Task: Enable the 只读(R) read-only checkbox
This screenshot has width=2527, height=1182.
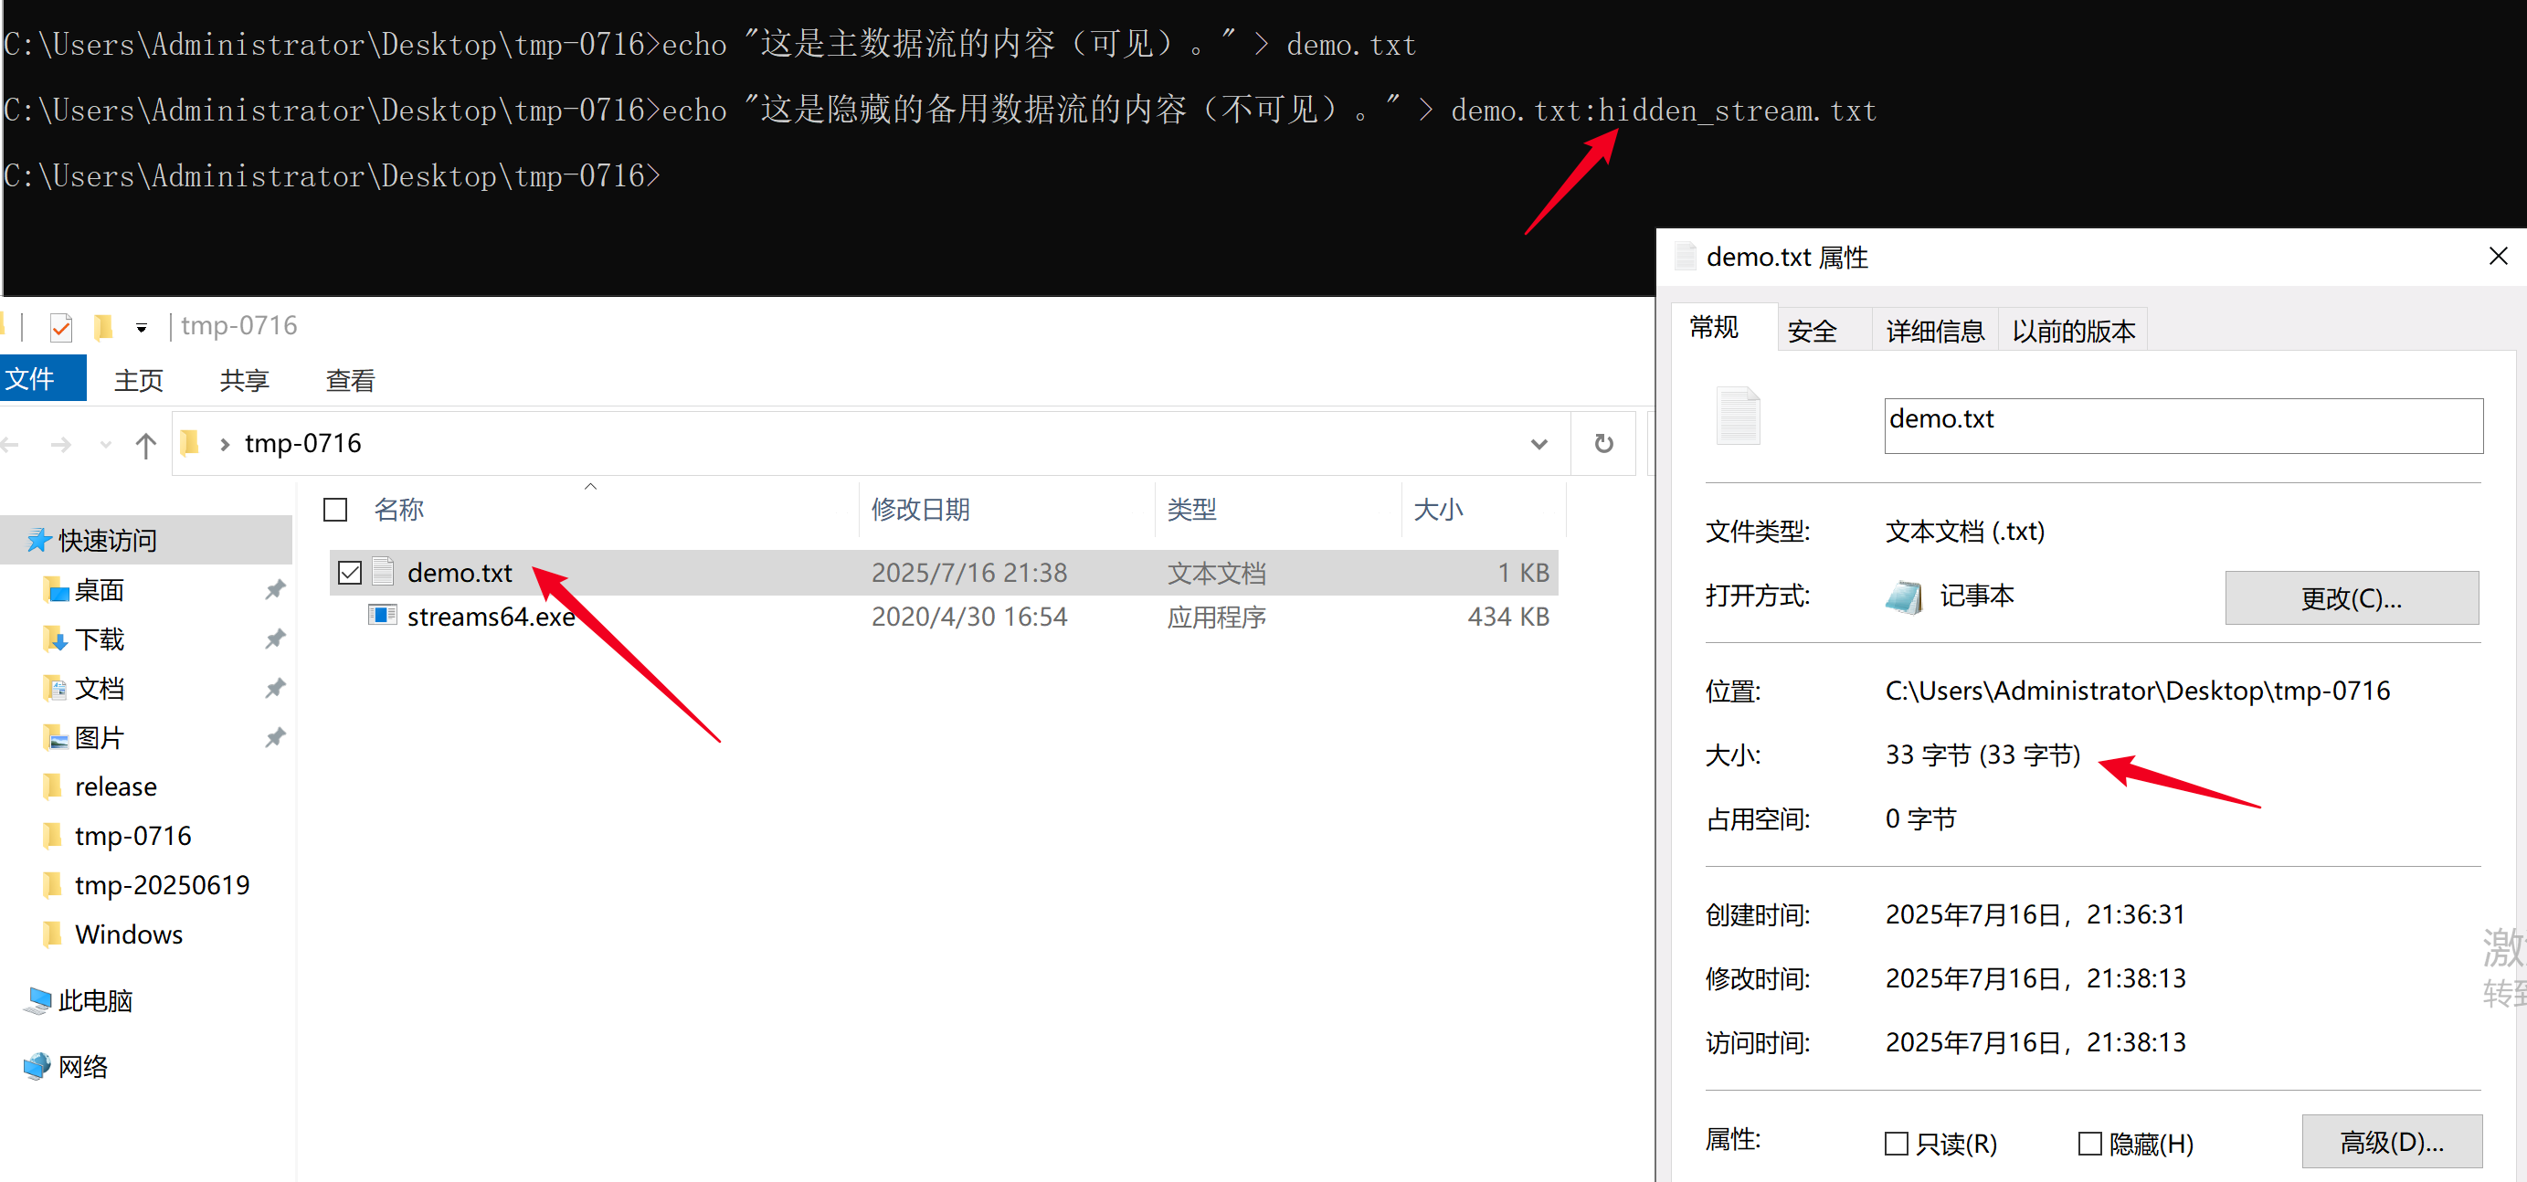Action: pos(1897,1143)
